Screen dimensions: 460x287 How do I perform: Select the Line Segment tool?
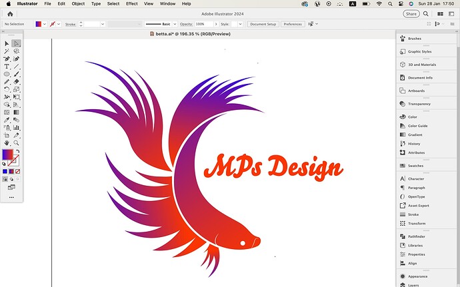[16, 67]
